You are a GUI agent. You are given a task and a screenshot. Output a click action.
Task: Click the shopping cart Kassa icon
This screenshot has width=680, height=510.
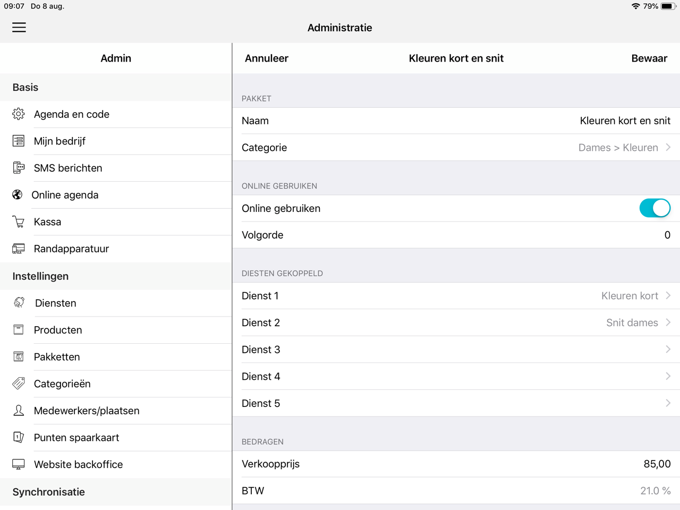[19, 222]
